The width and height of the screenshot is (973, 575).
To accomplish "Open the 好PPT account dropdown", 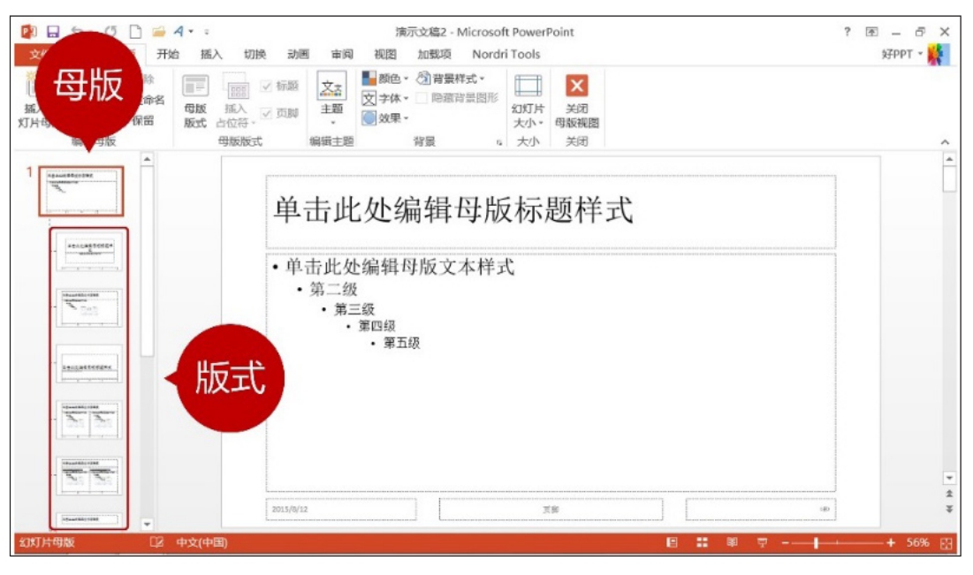I will click(x=902, y=54).
